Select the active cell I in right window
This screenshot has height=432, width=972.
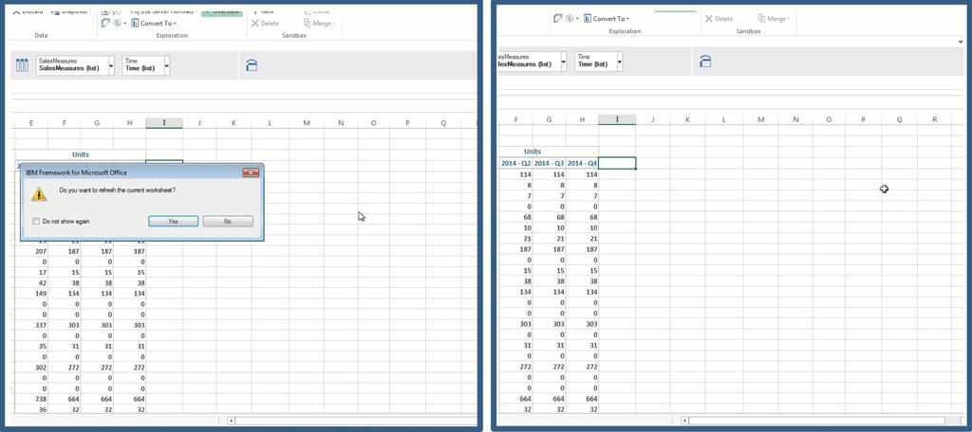[617, 163]
